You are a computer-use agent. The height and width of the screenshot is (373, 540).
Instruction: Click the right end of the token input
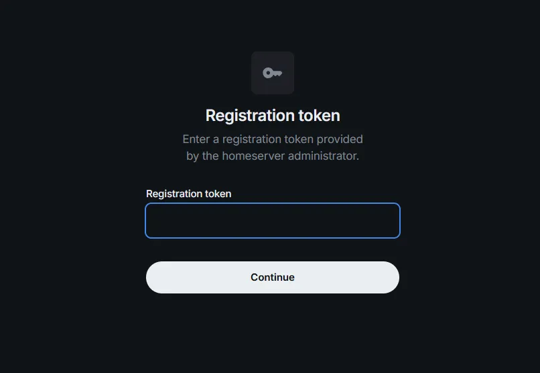[393, 221]
